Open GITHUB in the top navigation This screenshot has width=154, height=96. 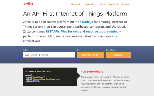coord(125,4)
